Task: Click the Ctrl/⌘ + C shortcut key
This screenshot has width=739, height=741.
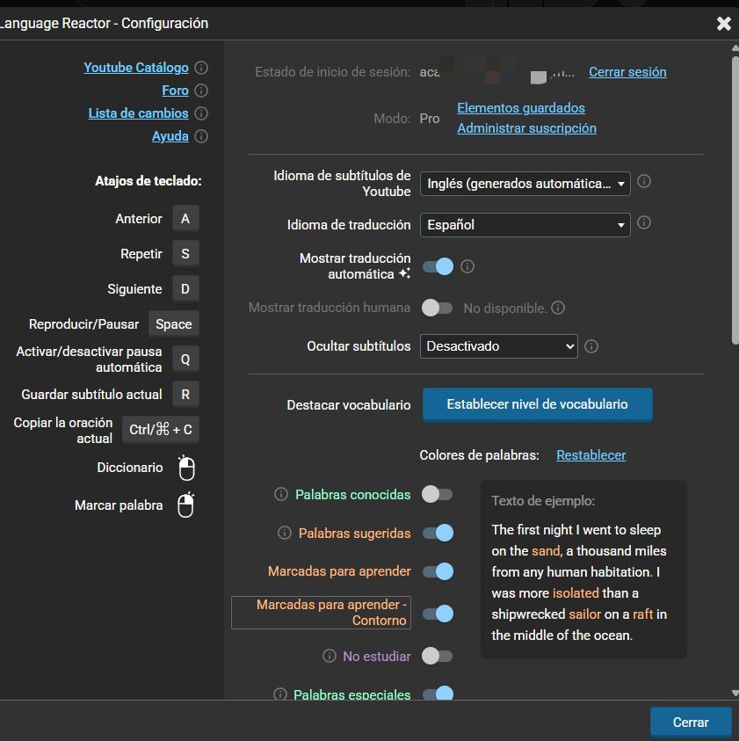Action: [x=160, y=430]
